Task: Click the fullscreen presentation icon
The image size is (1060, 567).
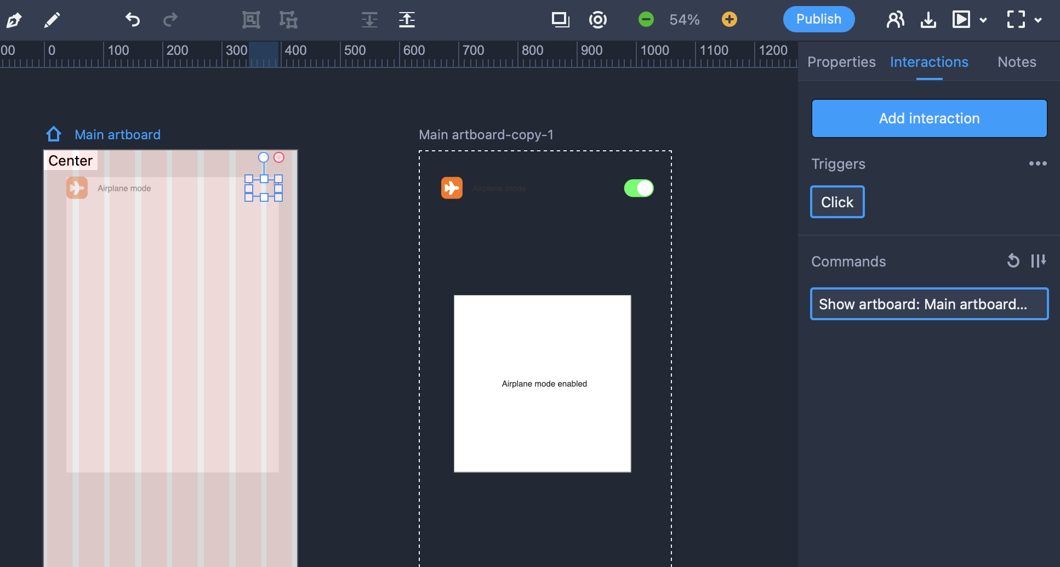Action: point(1017,19)
